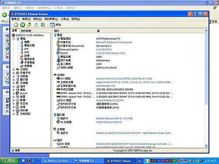Image resolution: width=219 pixels, height=164 pixels.
Task: Click the Up one level arrow toolbar icon
Action: pyautogui.click(x=29, y=25)
